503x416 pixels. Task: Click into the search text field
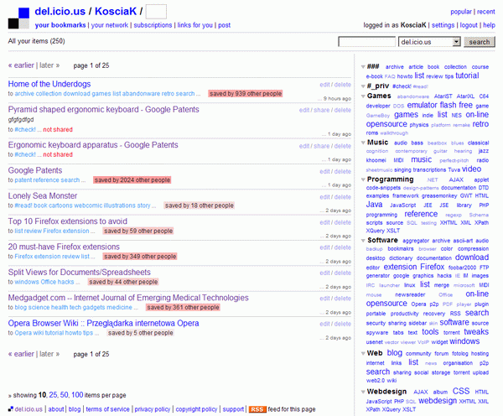click(366, 41)
